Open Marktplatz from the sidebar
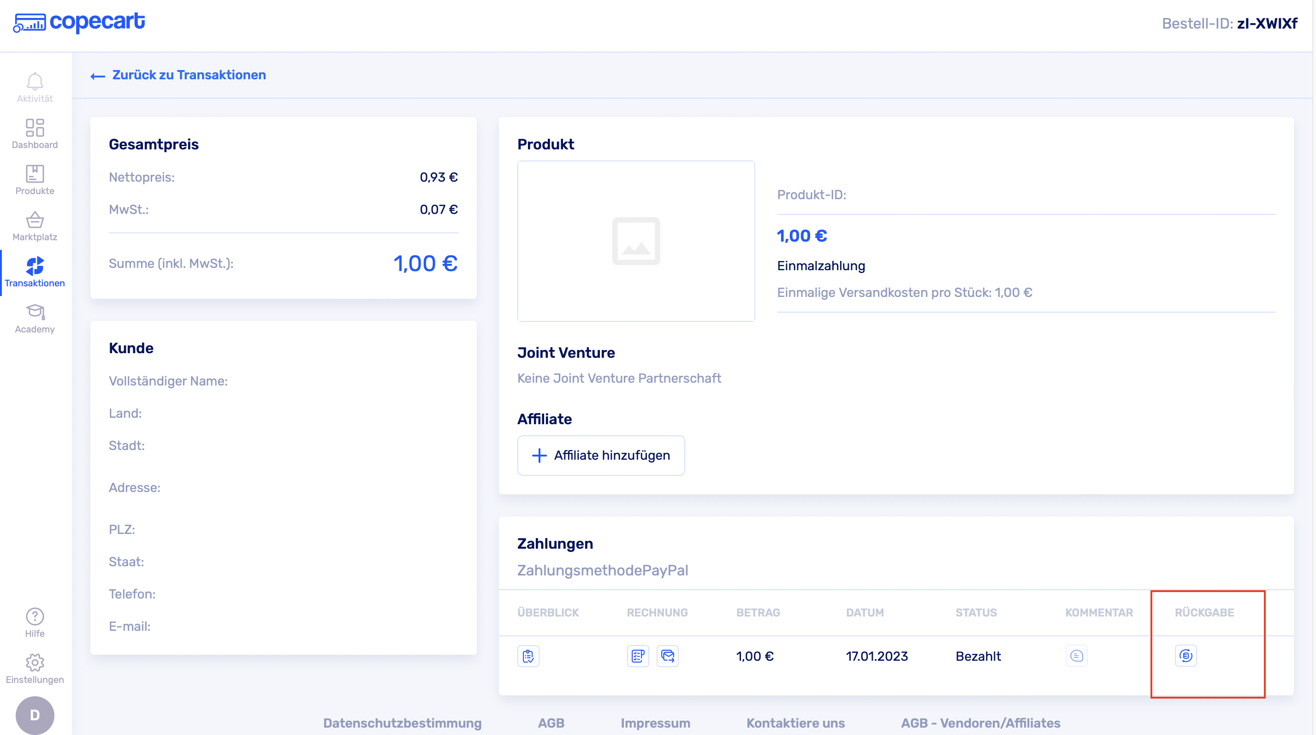Viewport: 1316px width, 735px height. click(35, 226)
